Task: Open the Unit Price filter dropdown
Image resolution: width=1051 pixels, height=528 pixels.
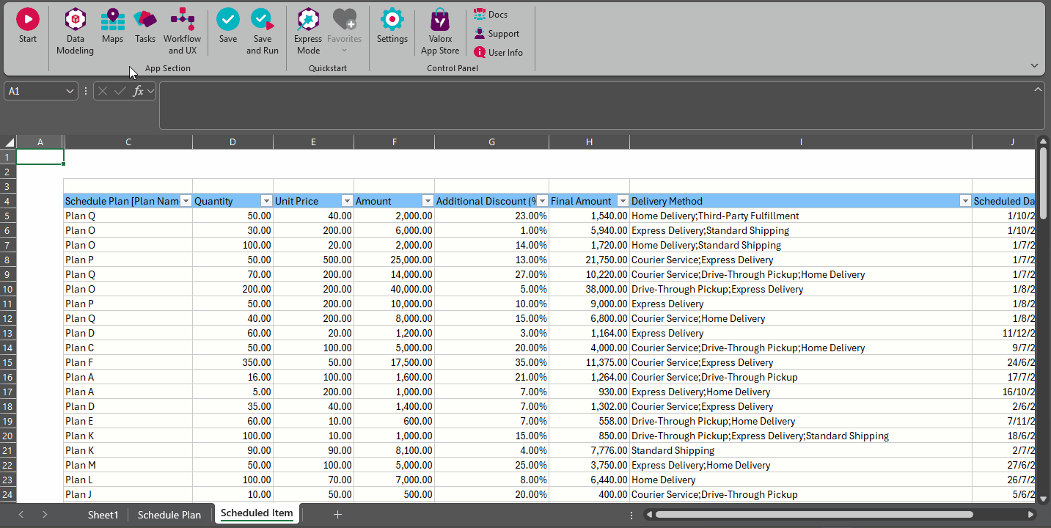Action: click(346, 201)
